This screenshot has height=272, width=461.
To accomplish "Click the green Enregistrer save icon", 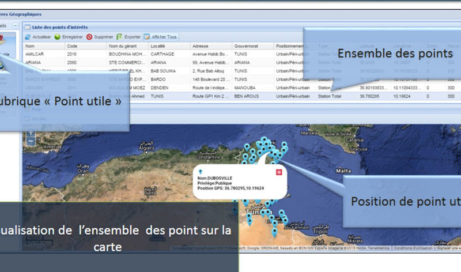I will pyautogui.click(x=58, y=37).
